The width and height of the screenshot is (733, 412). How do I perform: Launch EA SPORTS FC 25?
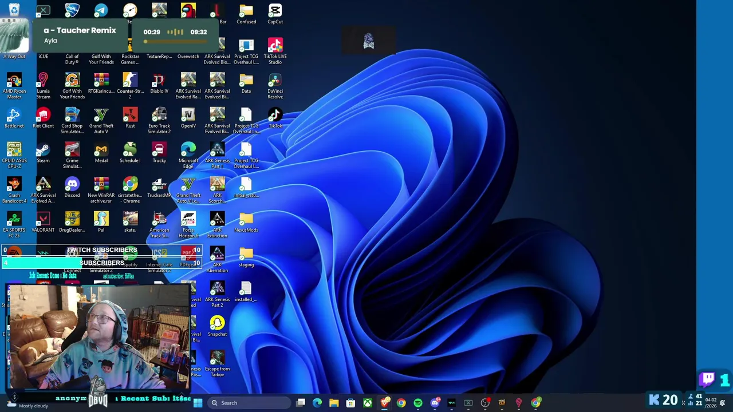click(x=14, y=225)
